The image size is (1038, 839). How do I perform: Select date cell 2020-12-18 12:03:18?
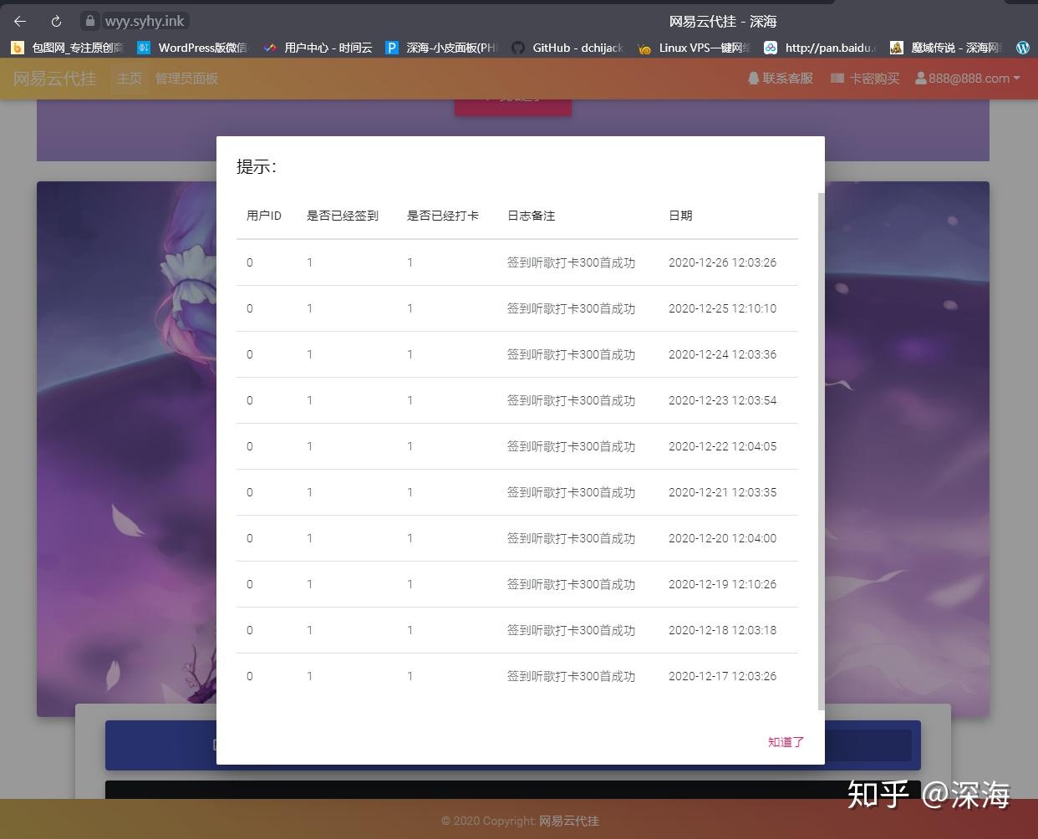(723, 630)
